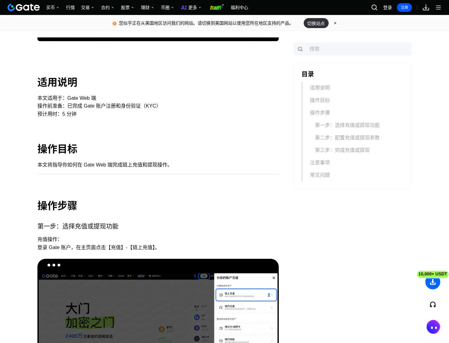
Task: Click the 适用说明 section heading
Action: coord(57,82)
